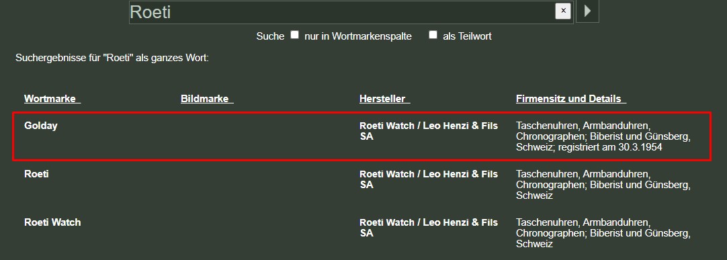Click the details text in the Roeti Watch row
The image size is (727, 260).
pyautogui.click(x=603, y=233)
